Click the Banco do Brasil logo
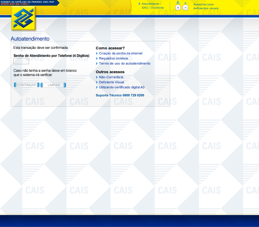The width and height of the screenshot is (259, 227). (24, 18)
